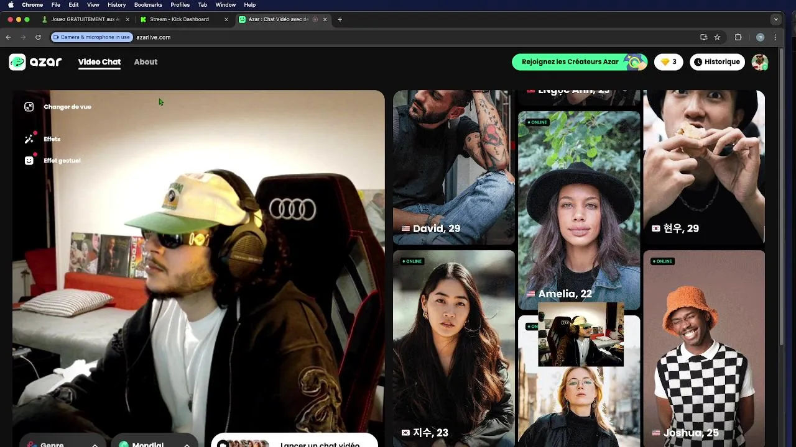
Task: Open Joshua, 25 profile card
Action: tap(704, 348)
